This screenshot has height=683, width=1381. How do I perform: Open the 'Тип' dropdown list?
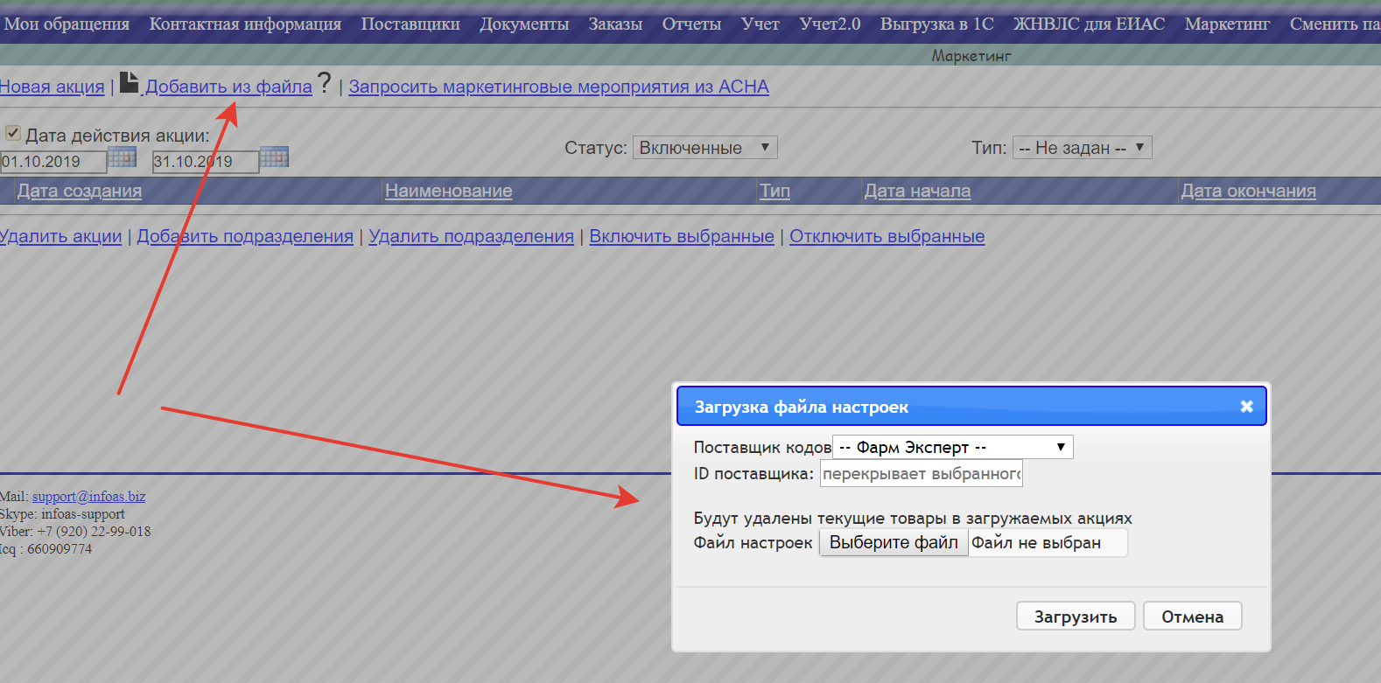pyautogui.click(x=1082, y=148)
